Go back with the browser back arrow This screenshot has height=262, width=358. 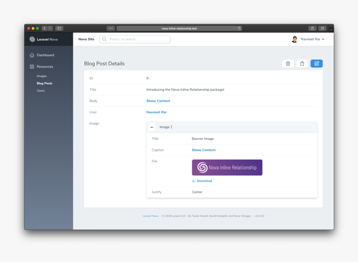[x=45, y=28]
